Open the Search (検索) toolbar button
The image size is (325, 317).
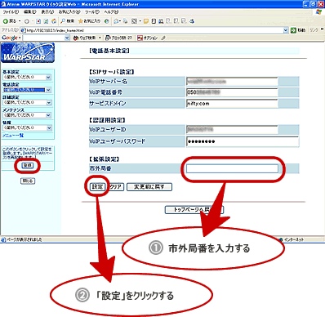tap(68, 21)
